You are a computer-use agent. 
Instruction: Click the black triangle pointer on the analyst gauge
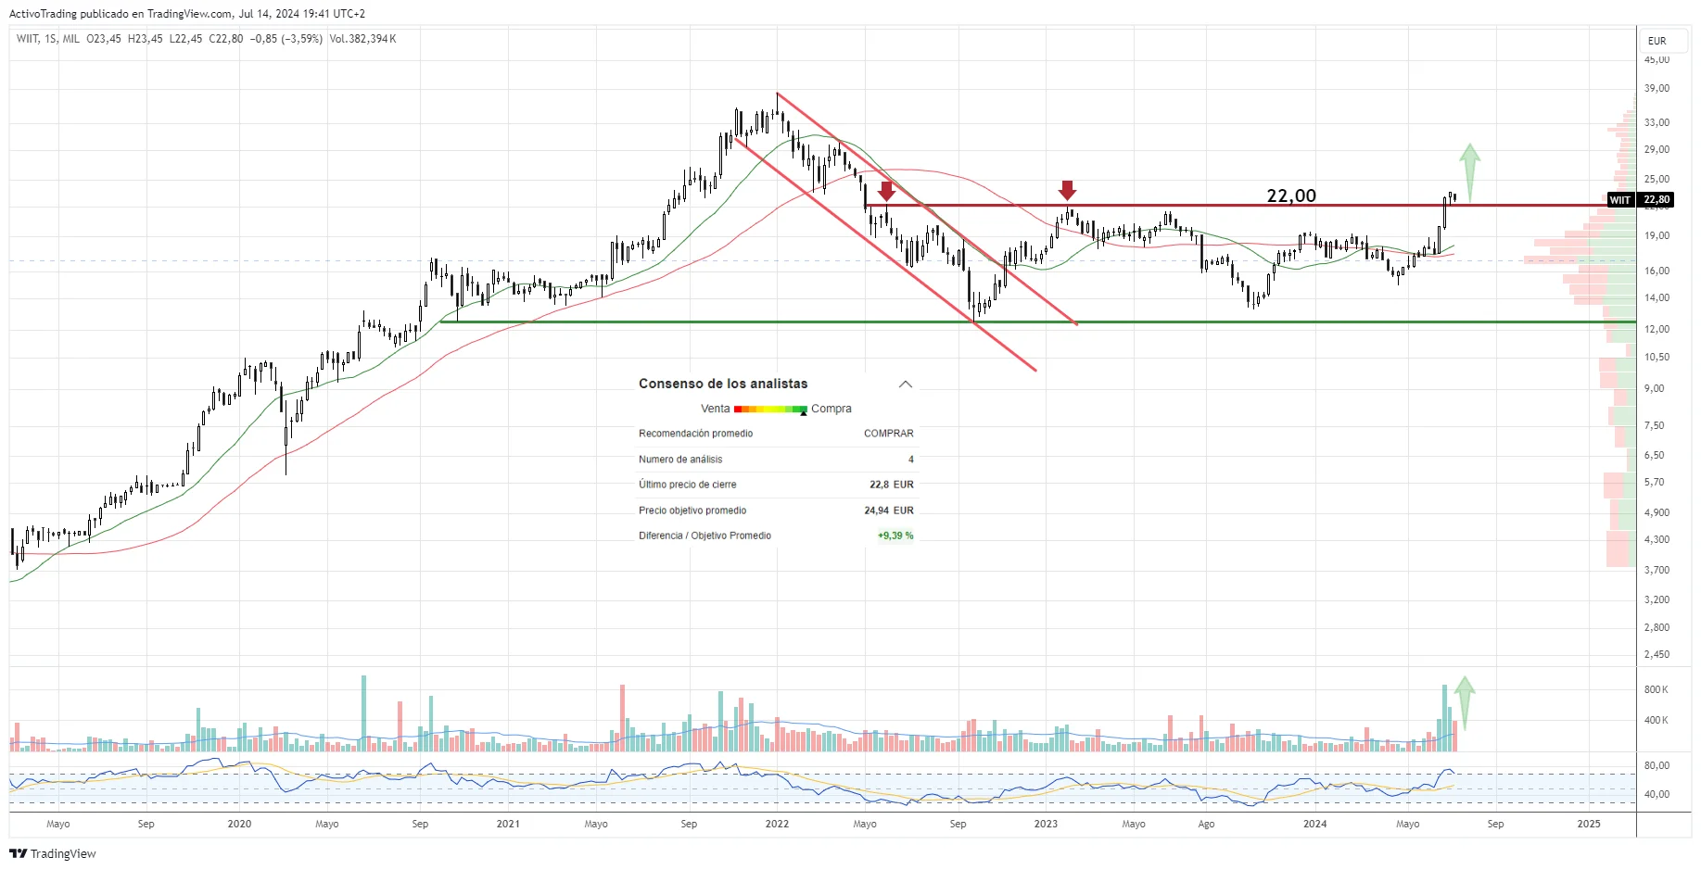(803, 411)
